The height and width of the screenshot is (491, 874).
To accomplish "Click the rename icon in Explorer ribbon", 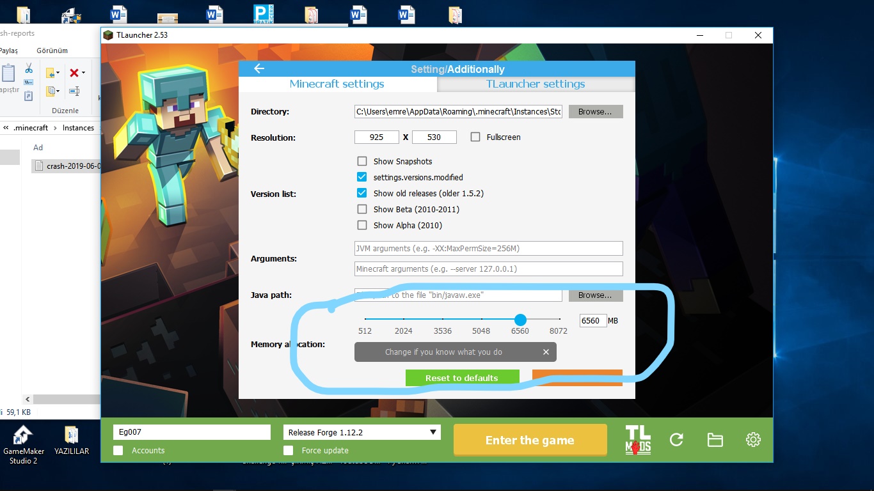I will pos(74,91).
